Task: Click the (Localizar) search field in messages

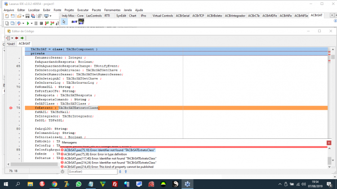Action: click(x=93, y=172)
